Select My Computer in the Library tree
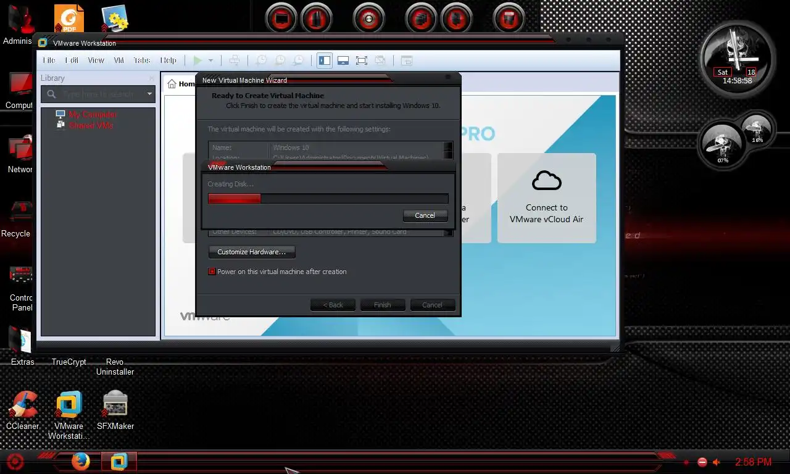790x474 pixels. point(93,114)
